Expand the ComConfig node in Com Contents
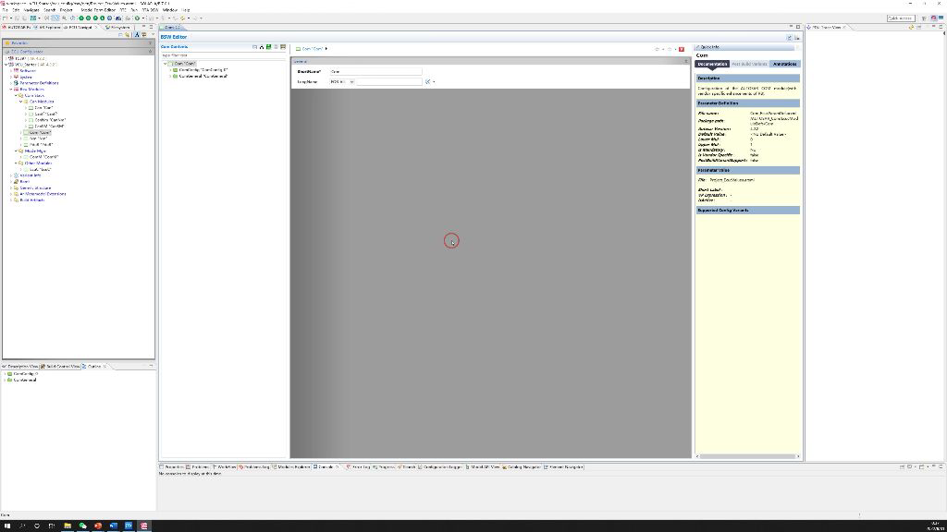947x532 pixels. [x=170, y=70]
